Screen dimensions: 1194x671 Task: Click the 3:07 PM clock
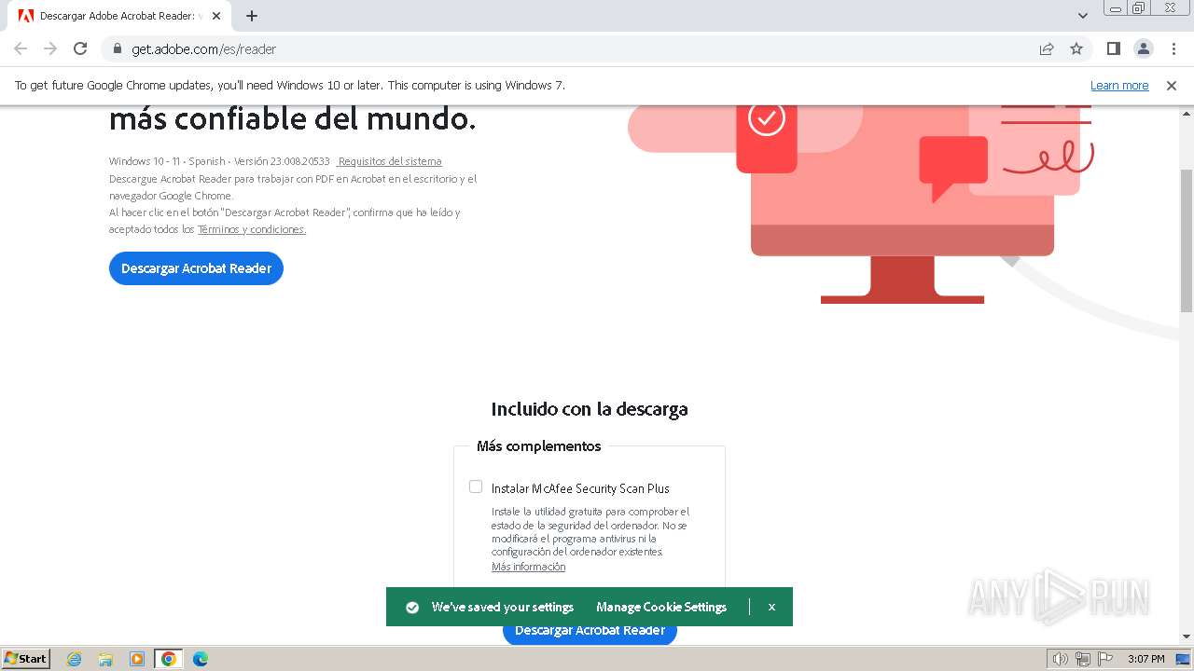[x=1145, y=659]
